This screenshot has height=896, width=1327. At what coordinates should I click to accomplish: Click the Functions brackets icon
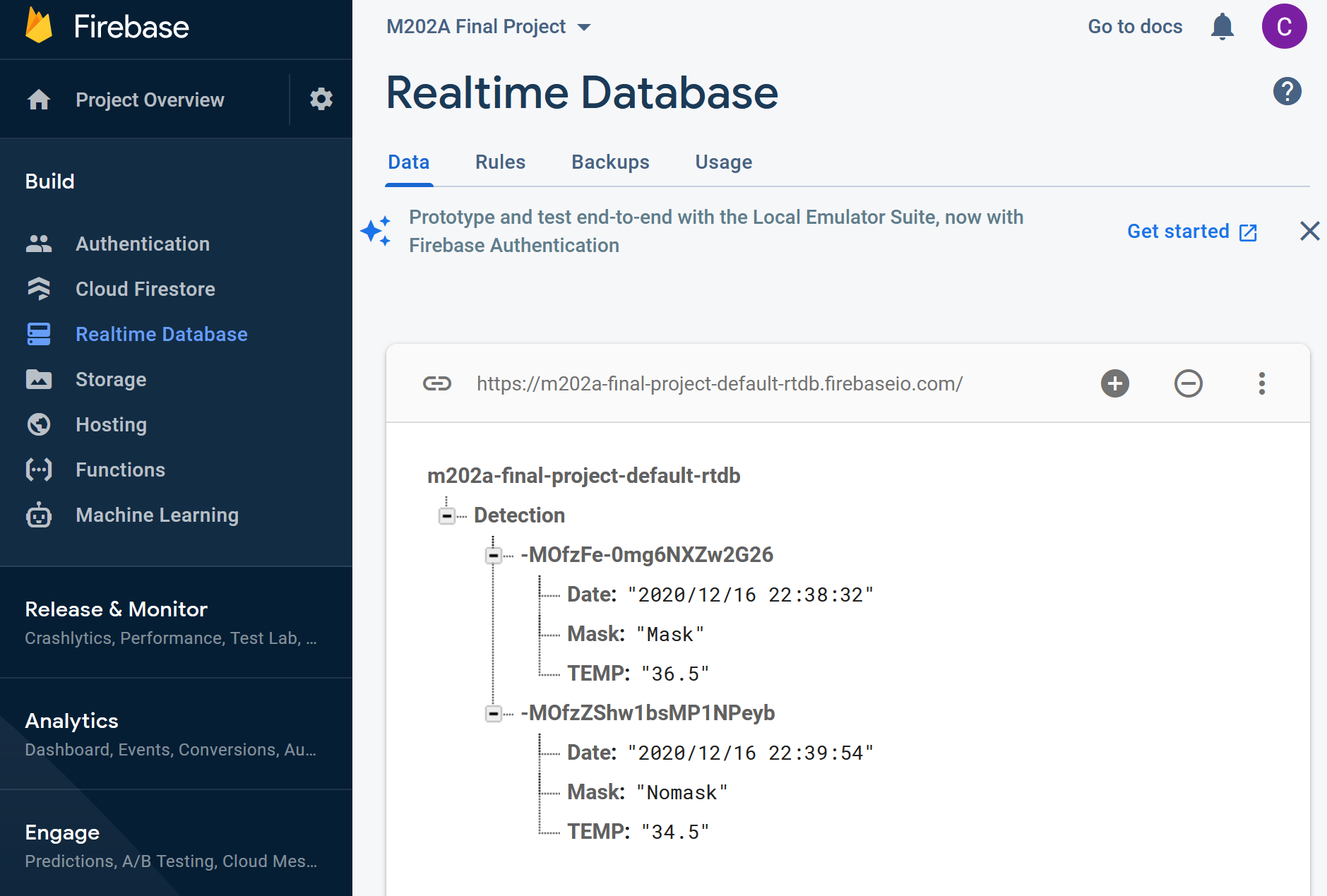39,470
